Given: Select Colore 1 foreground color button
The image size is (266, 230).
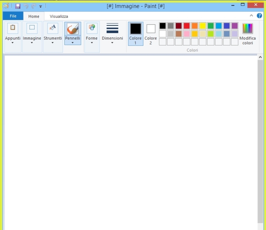Looking at the screenshot, I should 136,34.
